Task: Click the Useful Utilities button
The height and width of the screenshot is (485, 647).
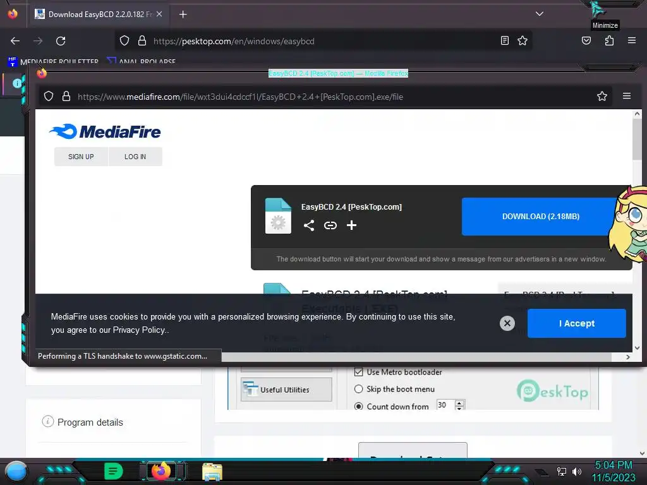Action: click(286, 390)
